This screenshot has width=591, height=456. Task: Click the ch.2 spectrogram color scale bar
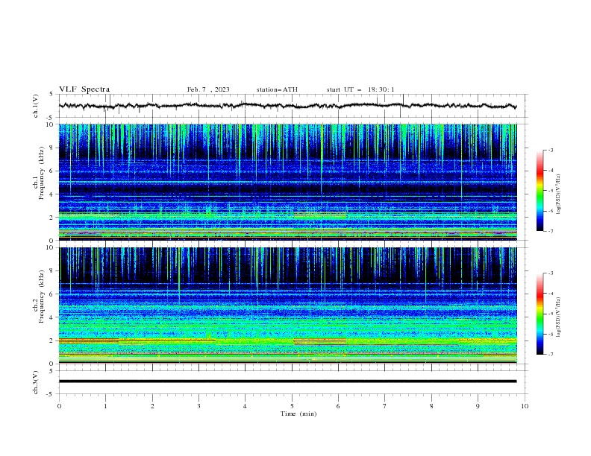pos(540,314)
